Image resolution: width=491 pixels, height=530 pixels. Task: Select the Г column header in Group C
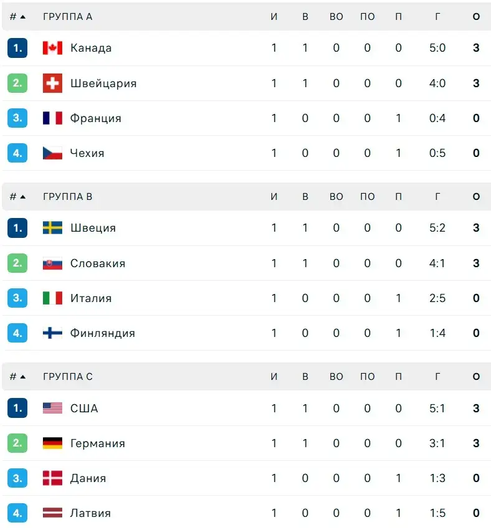tap(437, 376)
